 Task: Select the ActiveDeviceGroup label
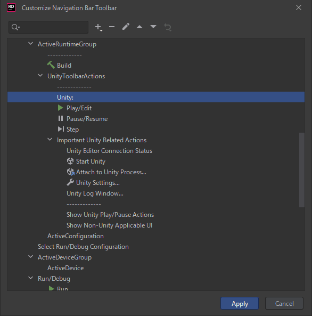click(x=64, y=257)
